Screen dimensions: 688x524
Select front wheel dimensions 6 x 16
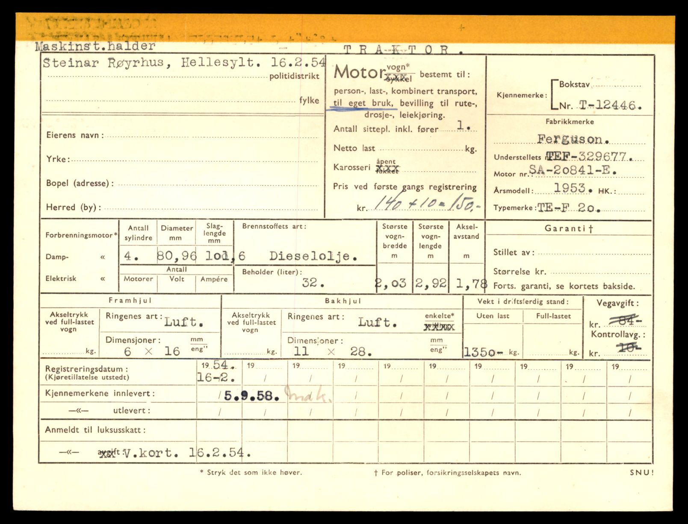(152, 351)
